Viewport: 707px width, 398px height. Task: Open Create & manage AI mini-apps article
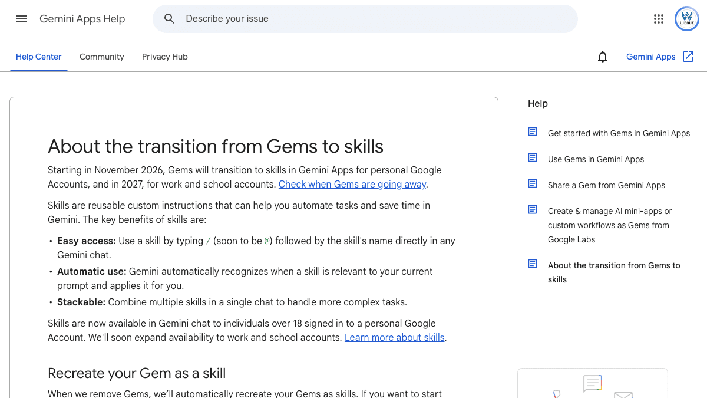610,225
